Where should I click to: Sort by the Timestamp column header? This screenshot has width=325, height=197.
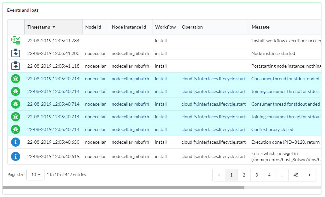[x=54, y=27]
